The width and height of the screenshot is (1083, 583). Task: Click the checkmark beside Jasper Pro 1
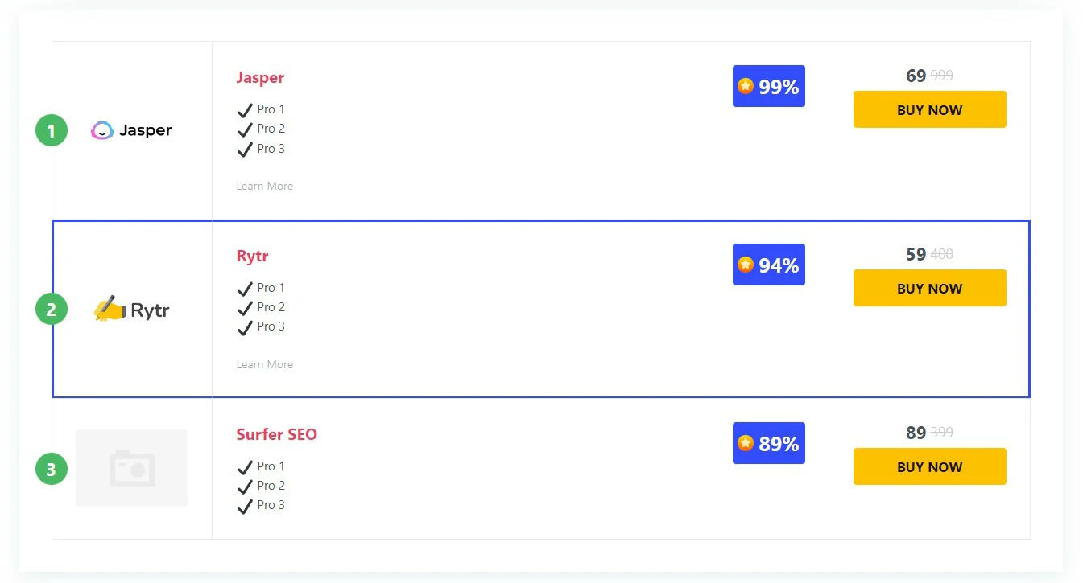[245, 110]
